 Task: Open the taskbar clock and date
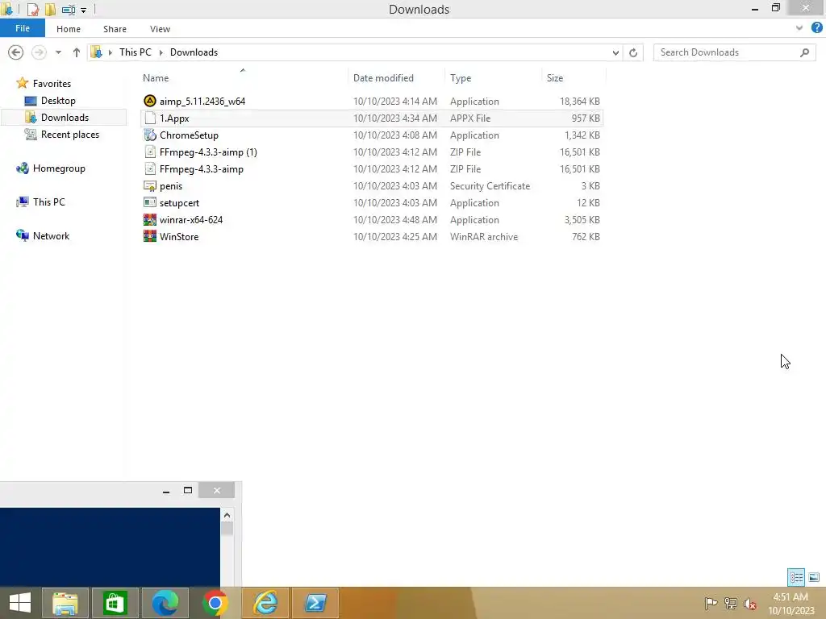click(791, 604)
